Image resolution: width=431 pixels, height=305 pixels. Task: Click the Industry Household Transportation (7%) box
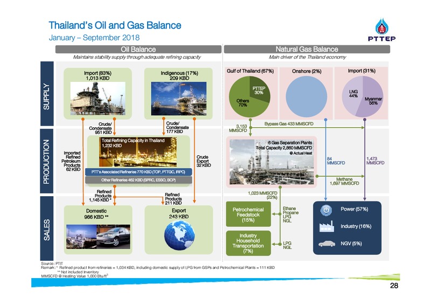248,243
